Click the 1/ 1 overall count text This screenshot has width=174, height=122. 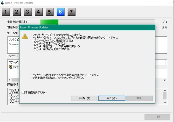click(x=165, y=22)
